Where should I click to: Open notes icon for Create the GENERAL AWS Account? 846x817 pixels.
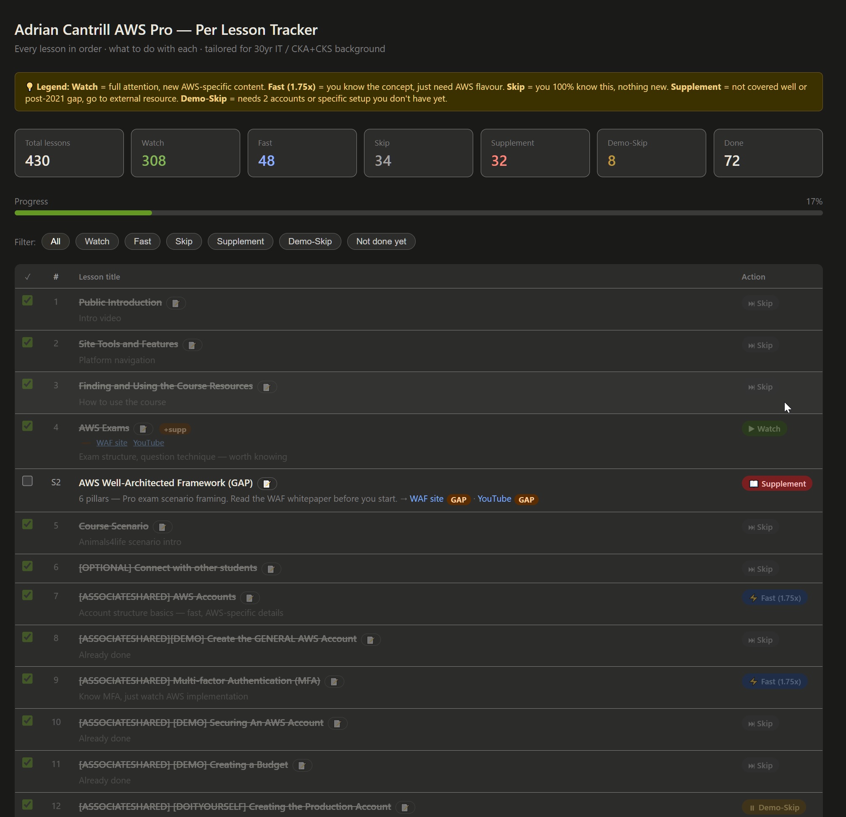pyautogui.click(x=370, y=640)
